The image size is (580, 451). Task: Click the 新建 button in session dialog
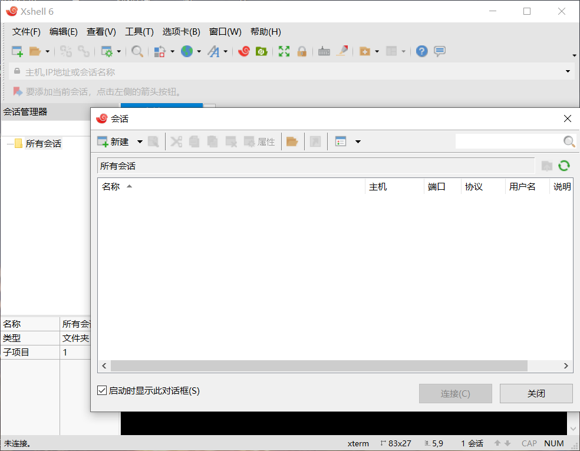point(113,141)
